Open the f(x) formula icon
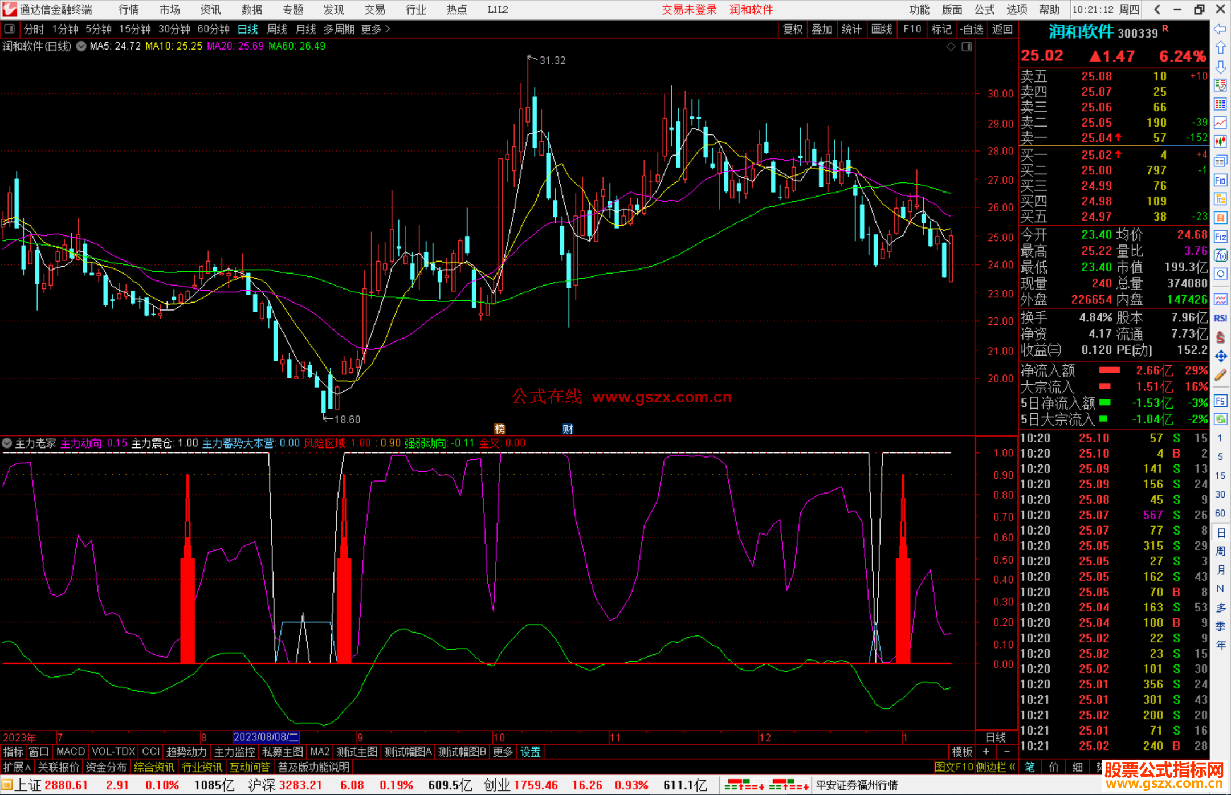 pyautogui.click(x=1220, y=255)
